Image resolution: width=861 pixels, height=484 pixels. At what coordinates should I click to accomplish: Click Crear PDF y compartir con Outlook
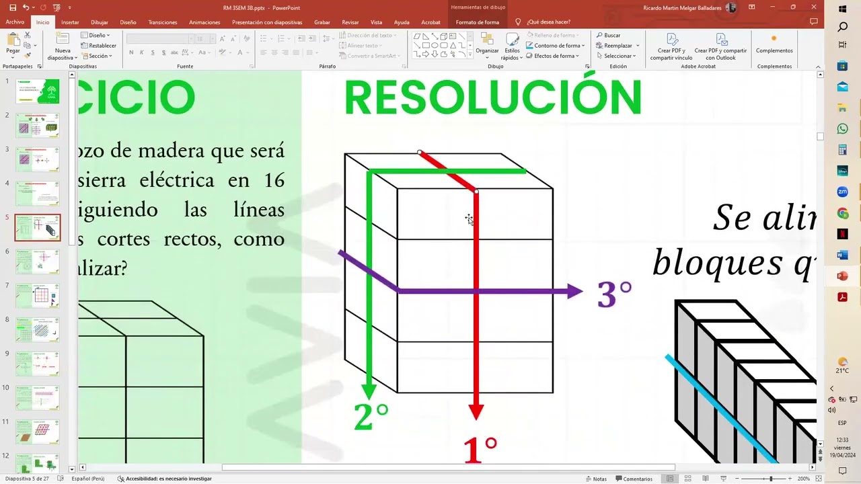(x=720, y=46)
